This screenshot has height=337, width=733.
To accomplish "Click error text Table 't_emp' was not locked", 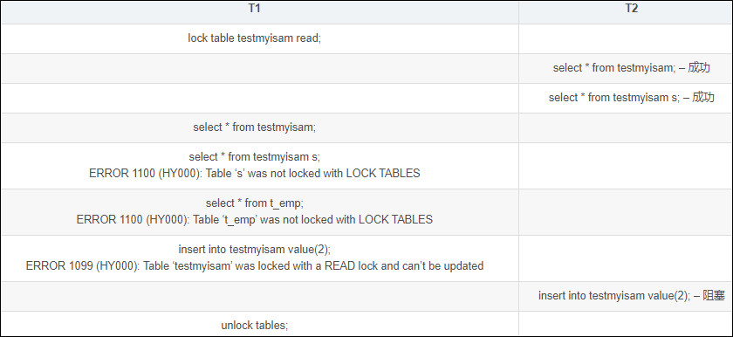I will (254, 220).
